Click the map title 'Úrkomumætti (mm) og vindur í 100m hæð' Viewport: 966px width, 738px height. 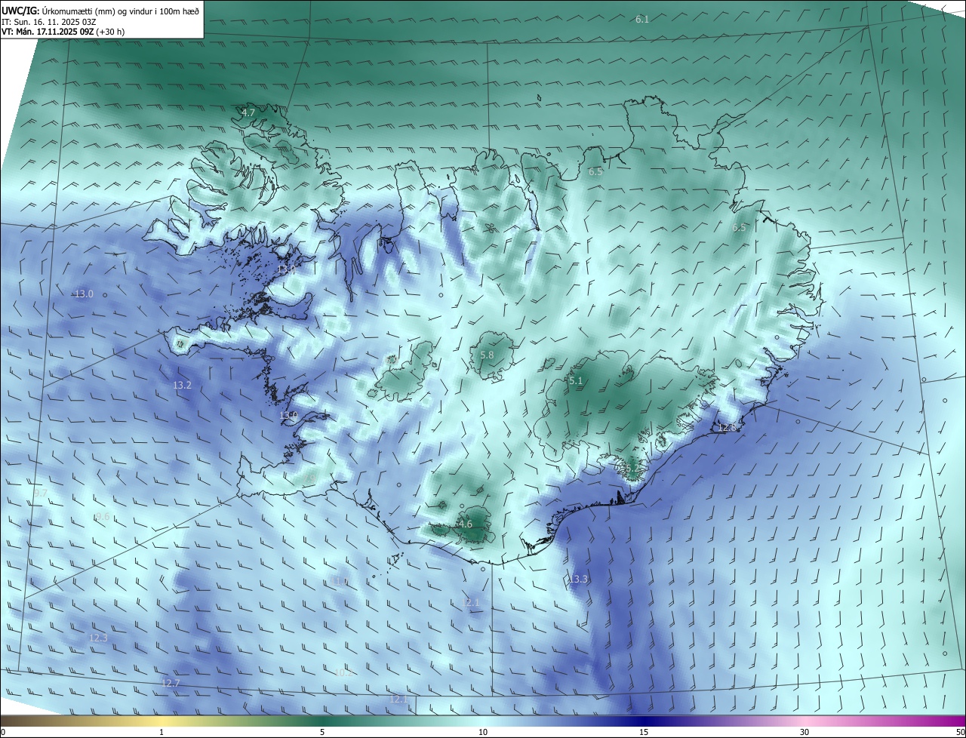(121, 11)
